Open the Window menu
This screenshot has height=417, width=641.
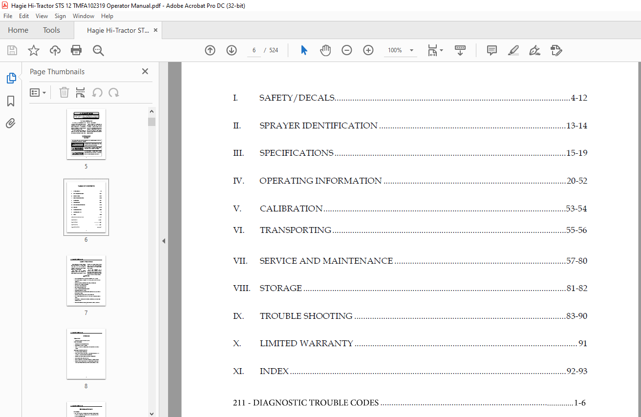pos(84,16)
